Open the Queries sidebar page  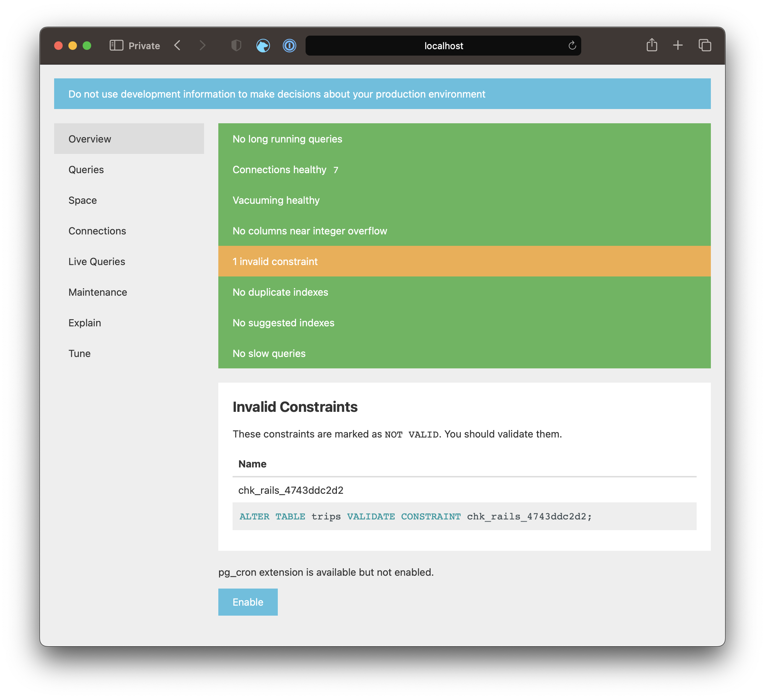[86, 170]
